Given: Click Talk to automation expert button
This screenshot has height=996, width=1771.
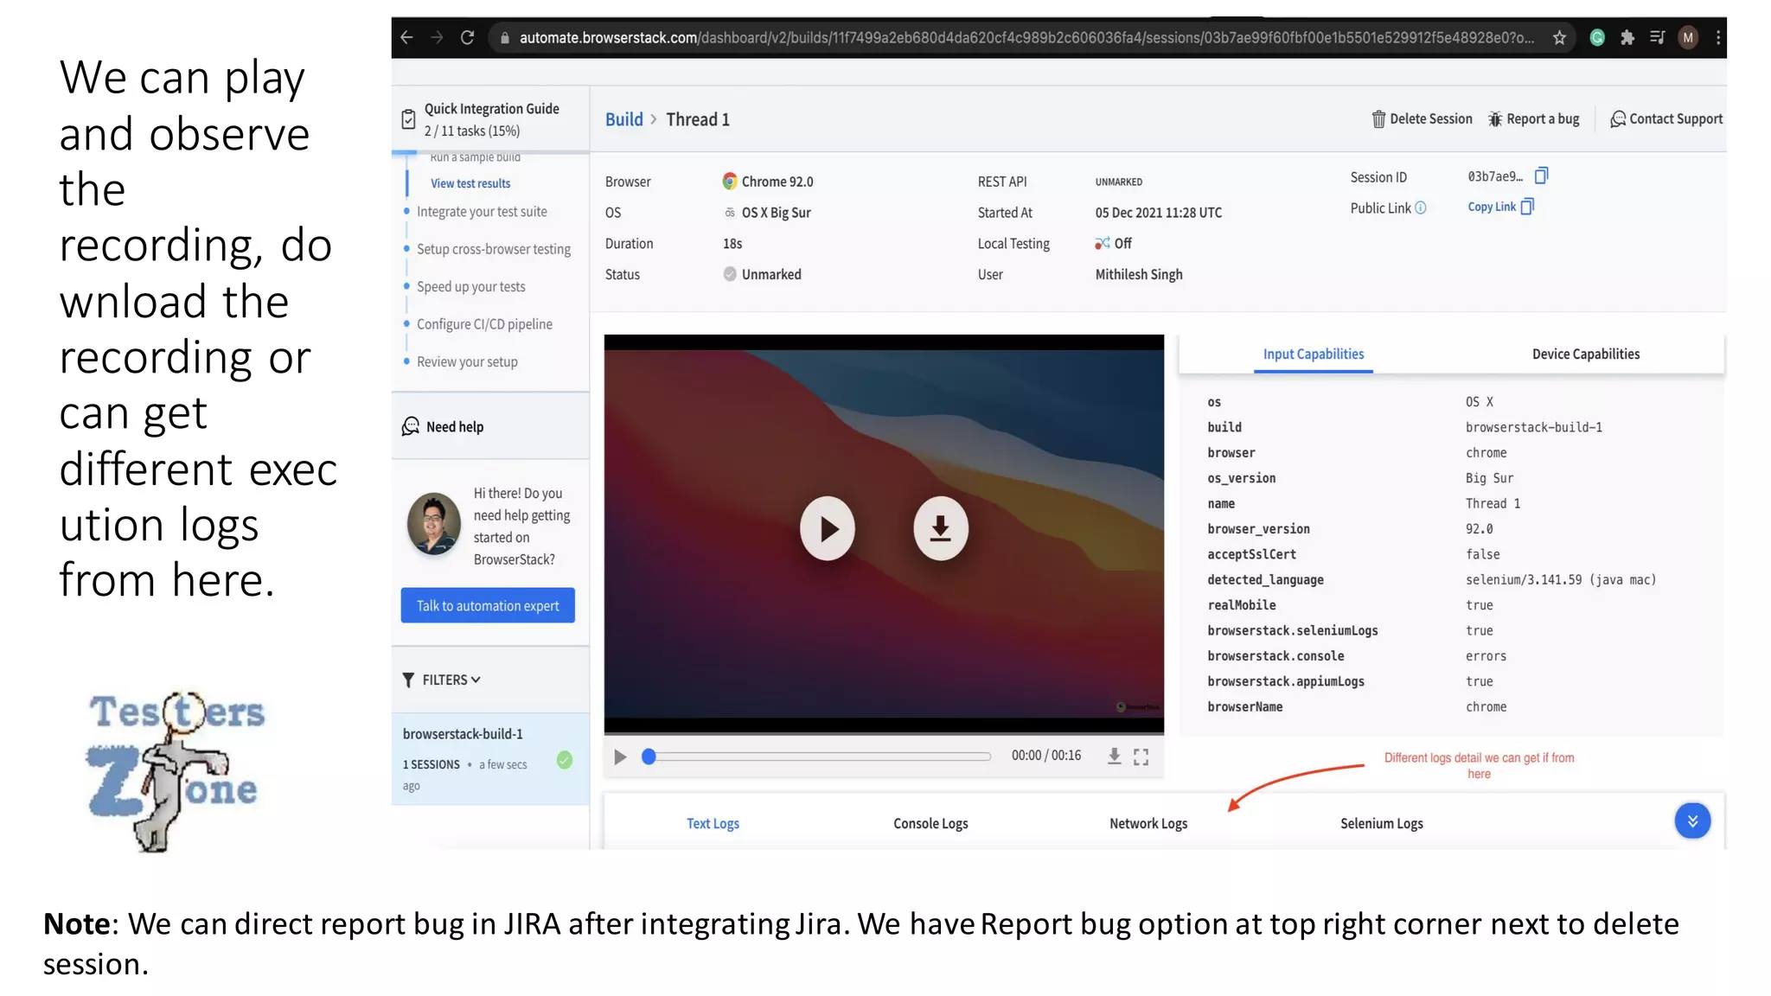Looking at the screenshot, I should click(488, 605).
